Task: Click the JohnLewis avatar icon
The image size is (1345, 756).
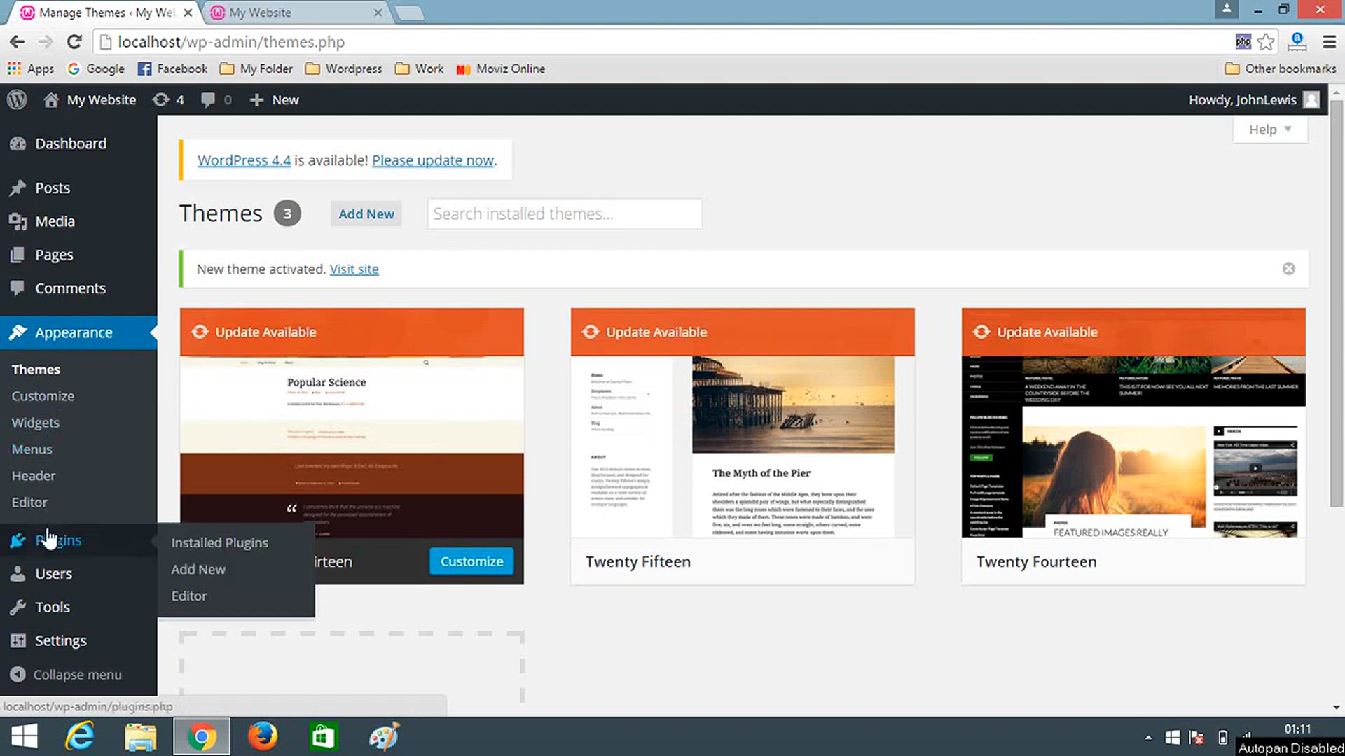Action: tap(1311, 99)
